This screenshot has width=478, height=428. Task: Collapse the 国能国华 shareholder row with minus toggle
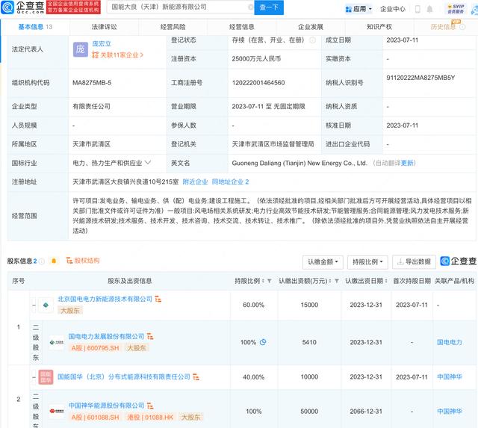click(x=34, y=377)
